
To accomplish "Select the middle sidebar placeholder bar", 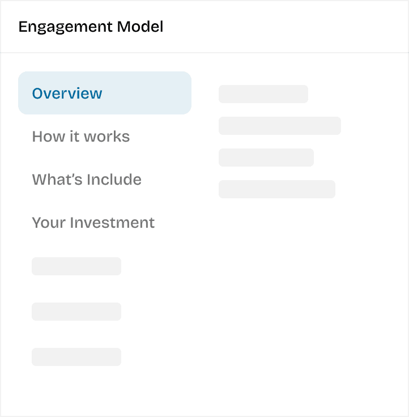I will click(x=76, y=312).
